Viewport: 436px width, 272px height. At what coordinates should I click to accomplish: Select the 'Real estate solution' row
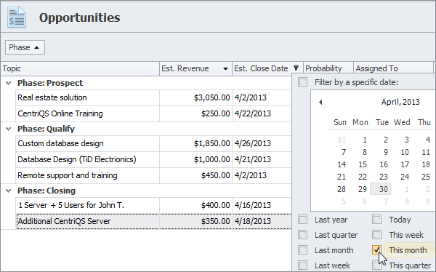(x=153, y=97)
